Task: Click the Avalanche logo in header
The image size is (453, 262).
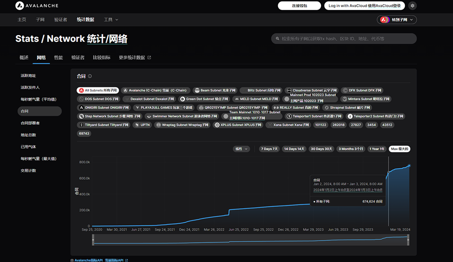Action: click(34, 6)
